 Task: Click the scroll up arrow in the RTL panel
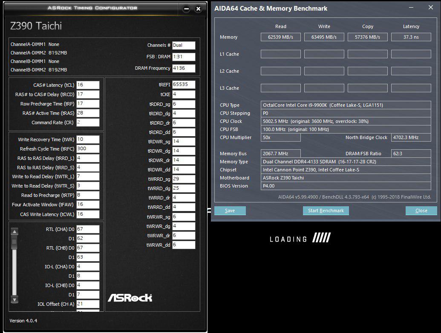[x=14, y=232]
